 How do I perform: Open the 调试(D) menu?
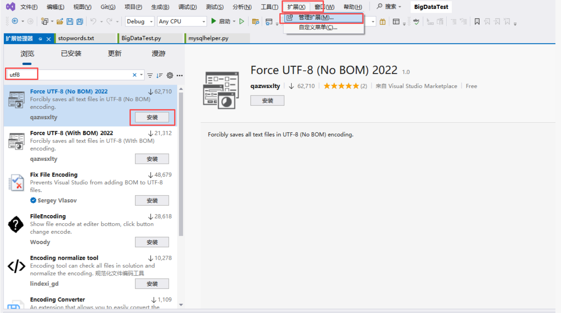click(x=188, y=7)
